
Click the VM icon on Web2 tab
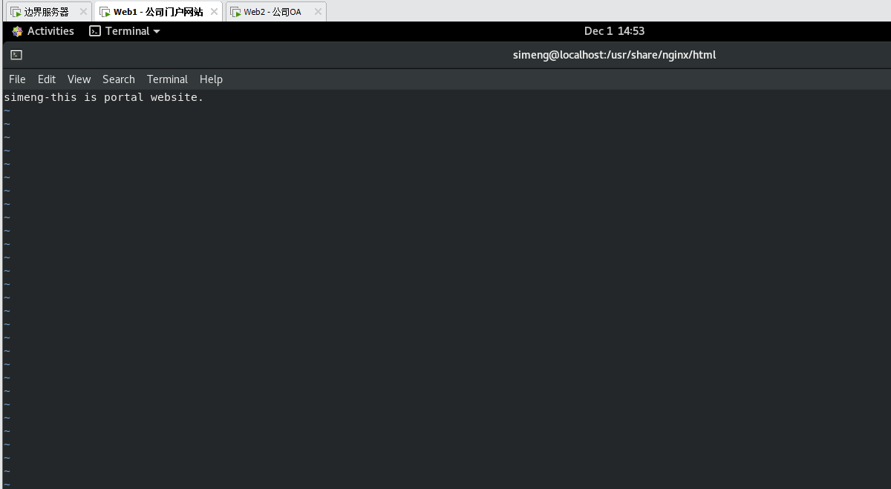point(235,12)
